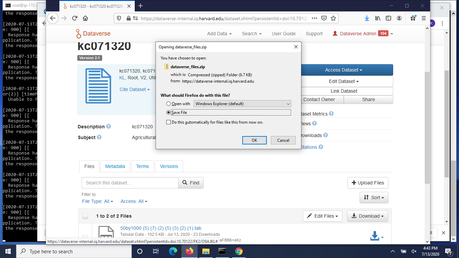The height and width of the screenshot is (258, 459).
Task: Open Microsoft Edge from taskbar
Action: pos(173,251)
